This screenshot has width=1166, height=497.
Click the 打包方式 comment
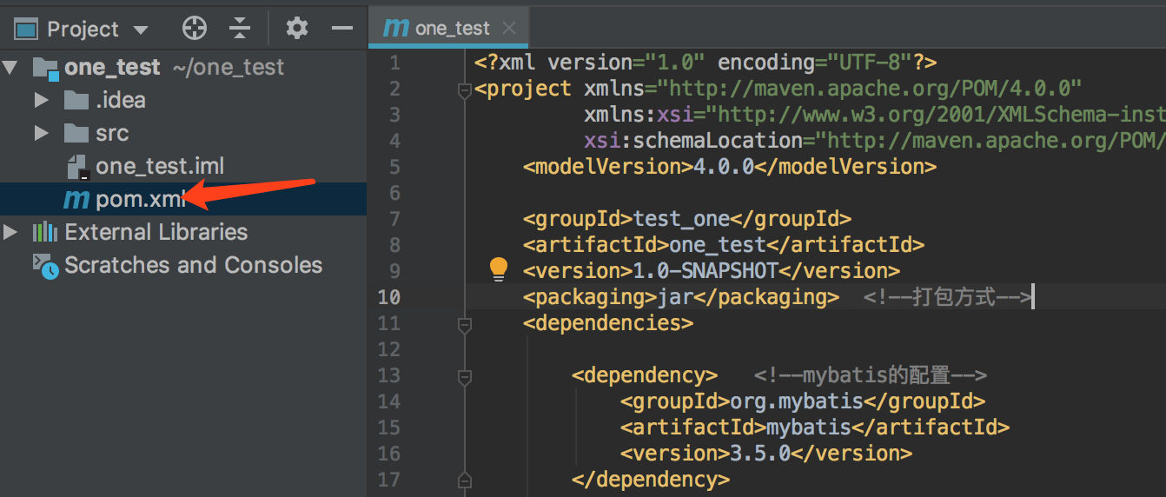click(x=948, y=297)
